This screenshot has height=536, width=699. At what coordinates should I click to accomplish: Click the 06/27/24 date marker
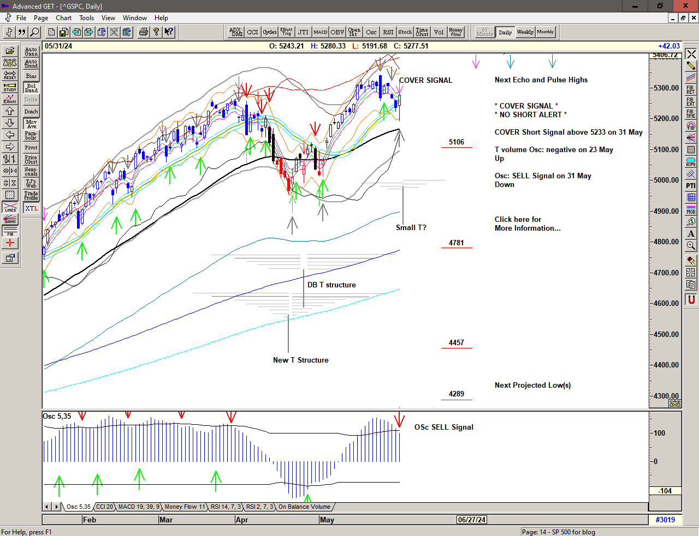(x=472, y=520)
